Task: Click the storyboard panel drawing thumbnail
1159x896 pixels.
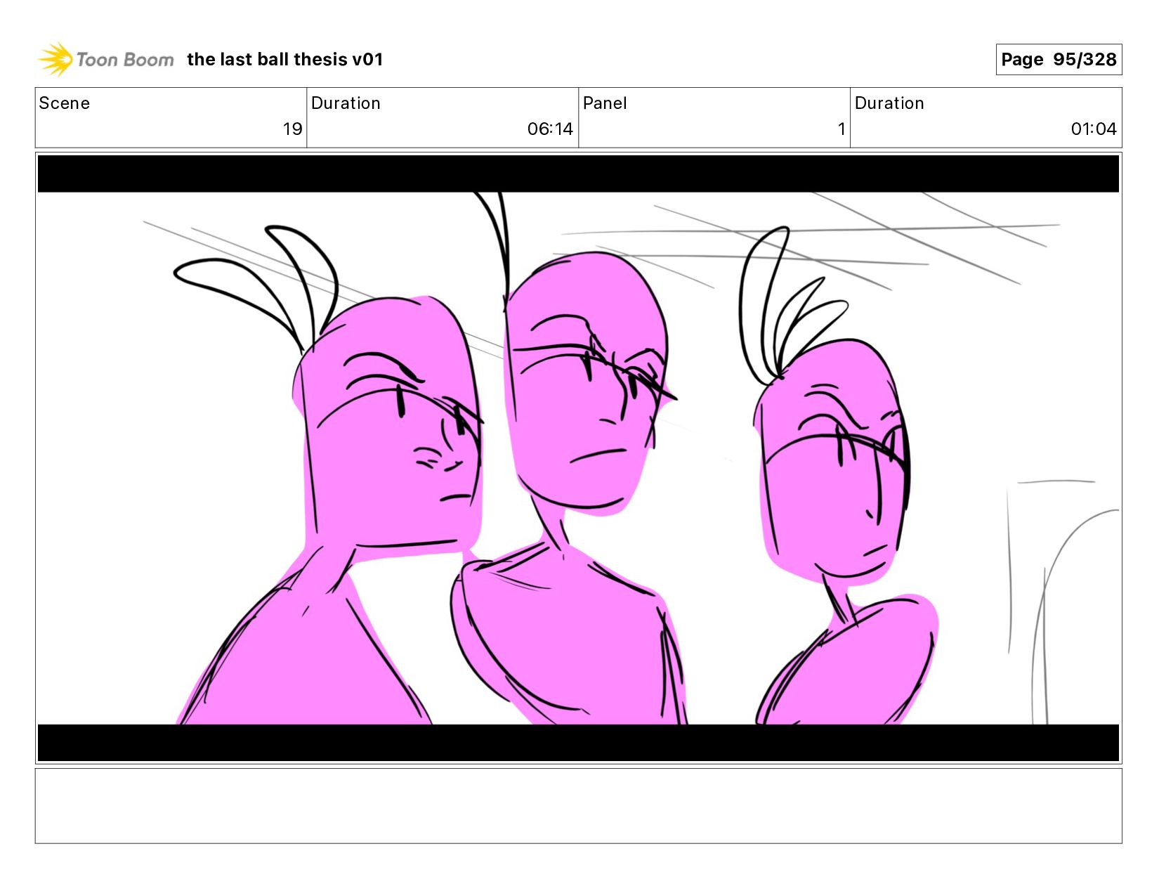Action: pyautogui.click(x=578, y=458)
